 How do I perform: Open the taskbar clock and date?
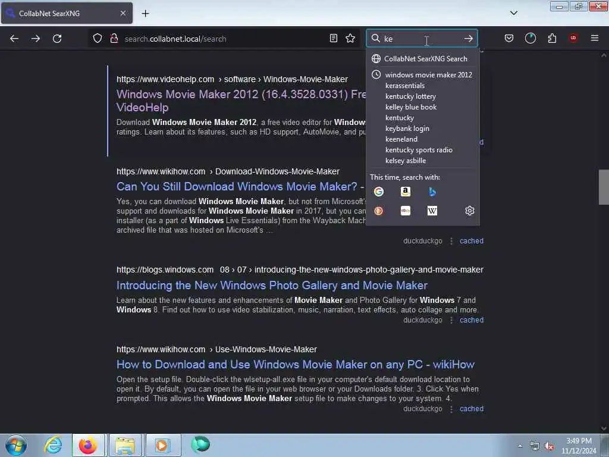pyautogui.click(x=579, y=446)
